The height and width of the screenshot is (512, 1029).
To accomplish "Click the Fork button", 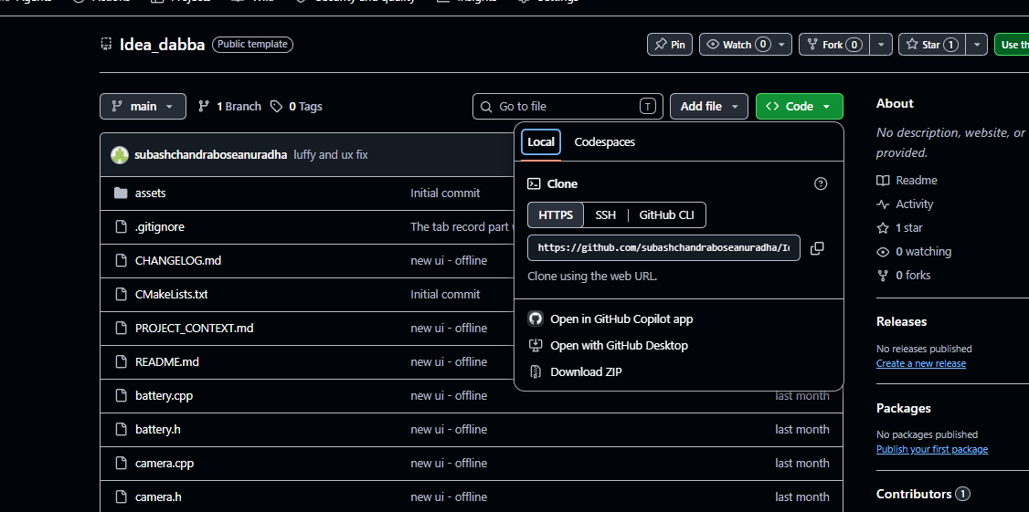I will pos(834,45).
